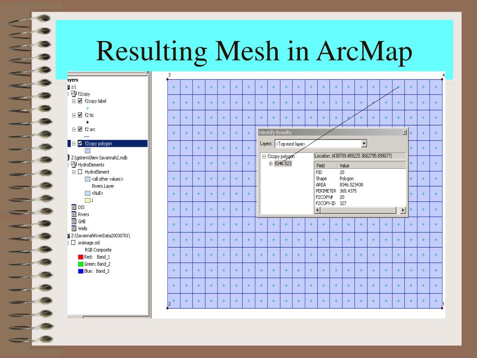Viewport: 477px width, 358px height.
Task: Turn on srsimage.sid layer
Action: click(x=73, y=242)
